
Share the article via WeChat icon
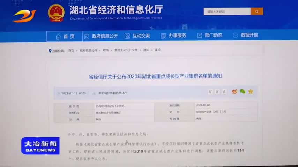pyautogui.click(x=242, y=92)
